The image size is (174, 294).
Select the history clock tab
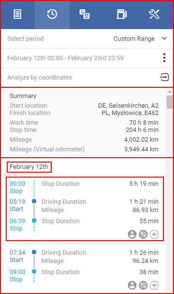coord(52,15)
